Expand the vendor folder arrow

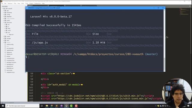pyautogui.click(x=4, y=42)
